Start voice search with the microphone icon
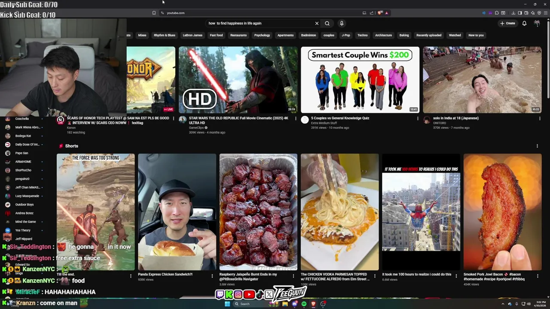Image resolution: width=550 pixels, height=309 pixels. (342, 23)
